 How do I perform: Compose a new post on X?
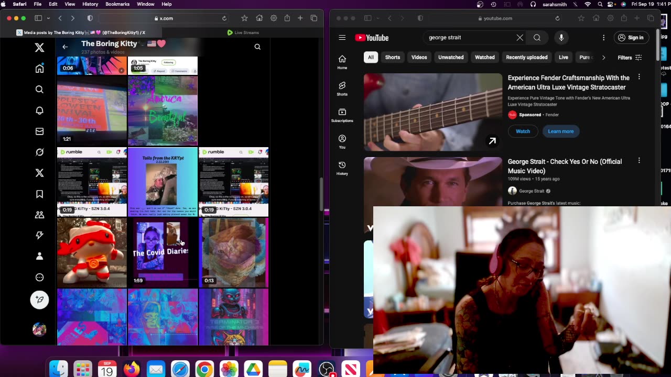click(39, 300)
